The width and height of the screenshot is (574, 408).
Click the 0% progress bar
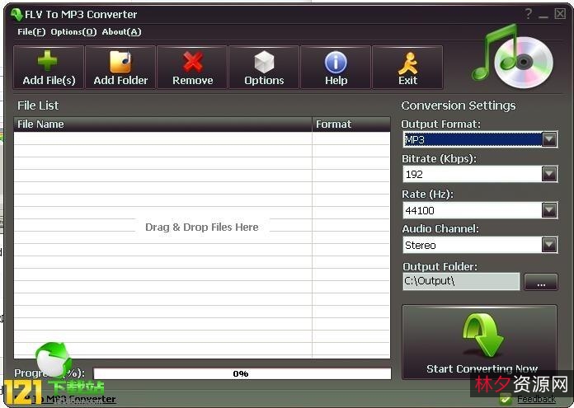pos(242,373)
